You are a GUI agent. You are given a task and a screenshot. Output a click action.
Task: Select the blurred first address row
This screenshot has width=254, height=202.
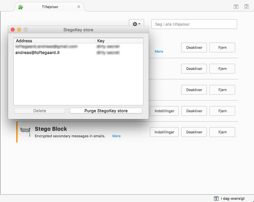[x=79, y=47]
